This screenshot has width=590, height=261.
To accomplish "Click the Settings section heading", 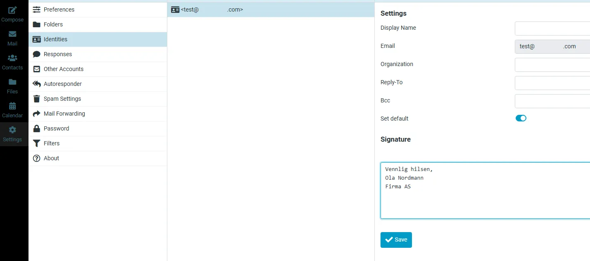I will click(x=393, y=13).
